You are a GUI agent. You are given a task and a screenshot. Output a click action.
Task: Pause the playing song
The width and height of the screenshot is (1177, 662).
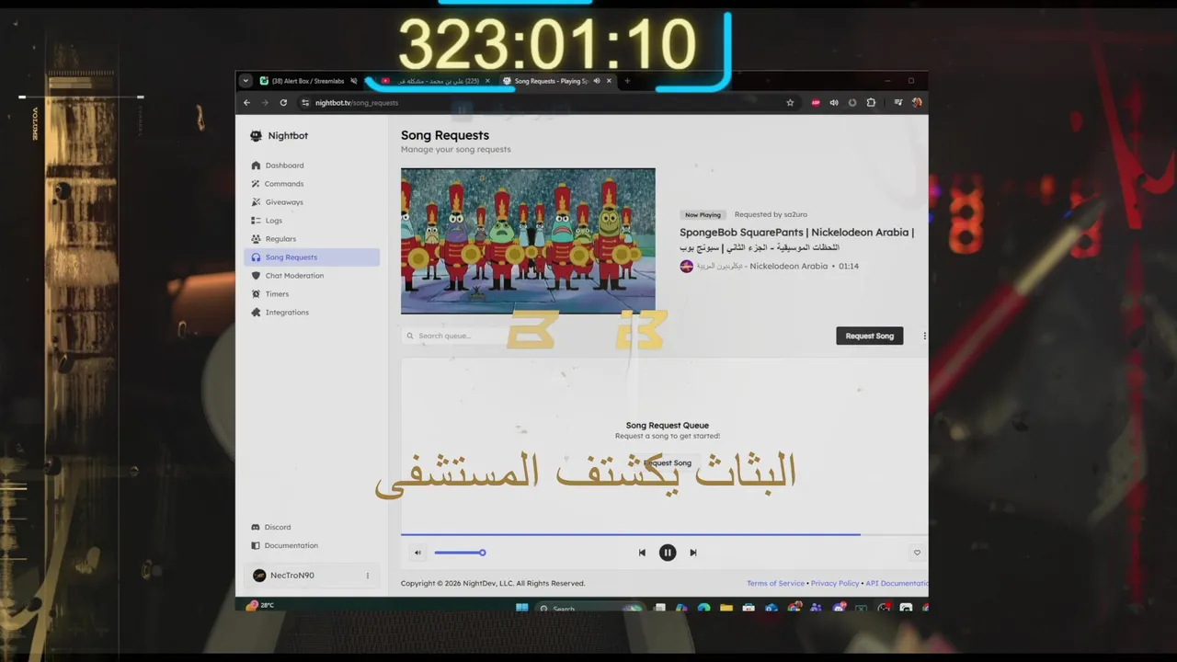point(668,553)
